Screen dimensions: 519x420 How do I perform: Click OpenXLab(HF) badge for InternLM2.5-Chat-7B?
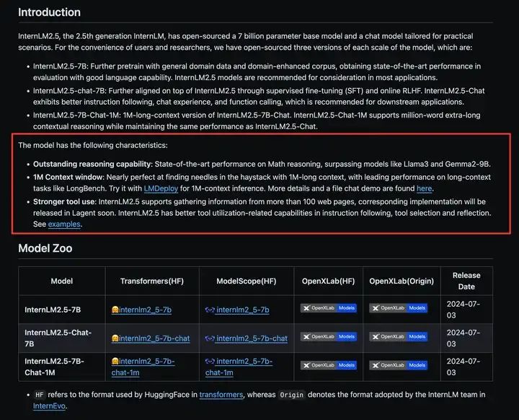click(x=329, y=337)
